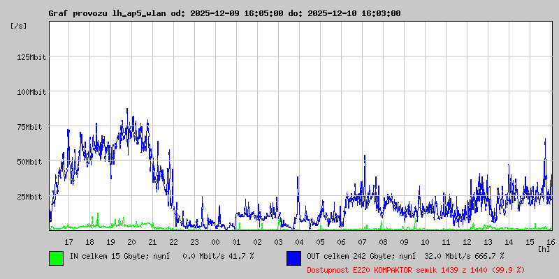Click the '23' hour label on x-axis
This screenshot has width=559, height=279.
point(194,242)
